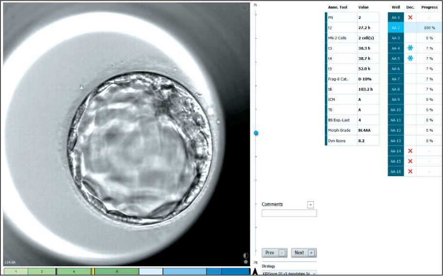Click the Anno. Tool column header

click(x=337, y=7)
